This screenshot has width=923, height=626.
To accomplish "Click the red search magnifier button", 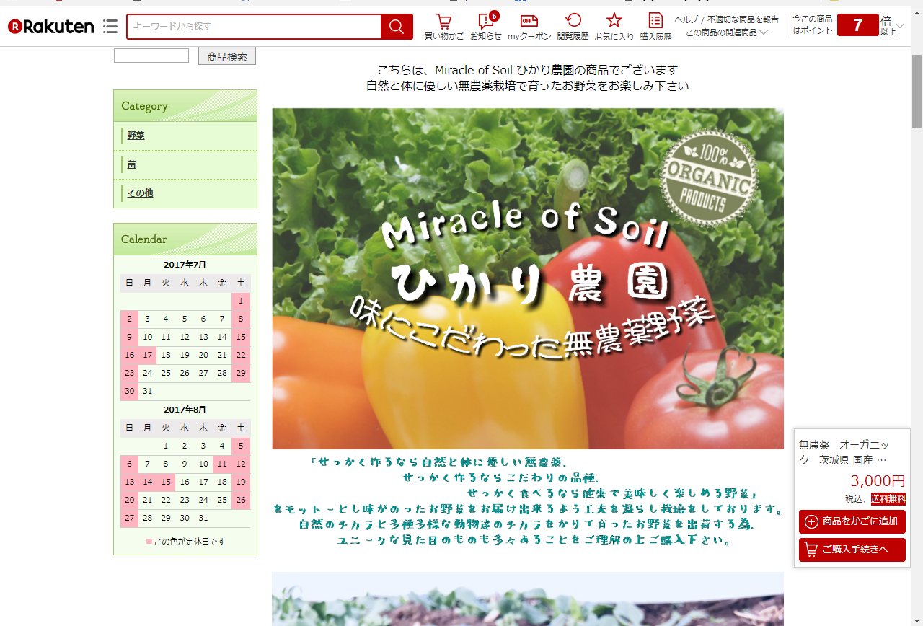I will [397, 27].
